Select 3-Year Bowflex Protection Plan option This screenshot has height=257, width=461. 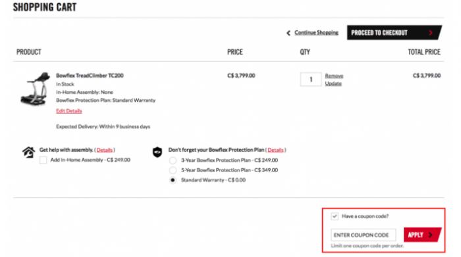(173, 160)
